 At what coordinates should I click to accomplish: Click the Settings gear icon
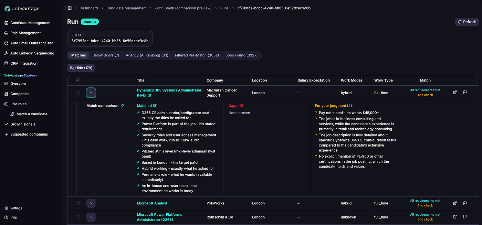7,208
